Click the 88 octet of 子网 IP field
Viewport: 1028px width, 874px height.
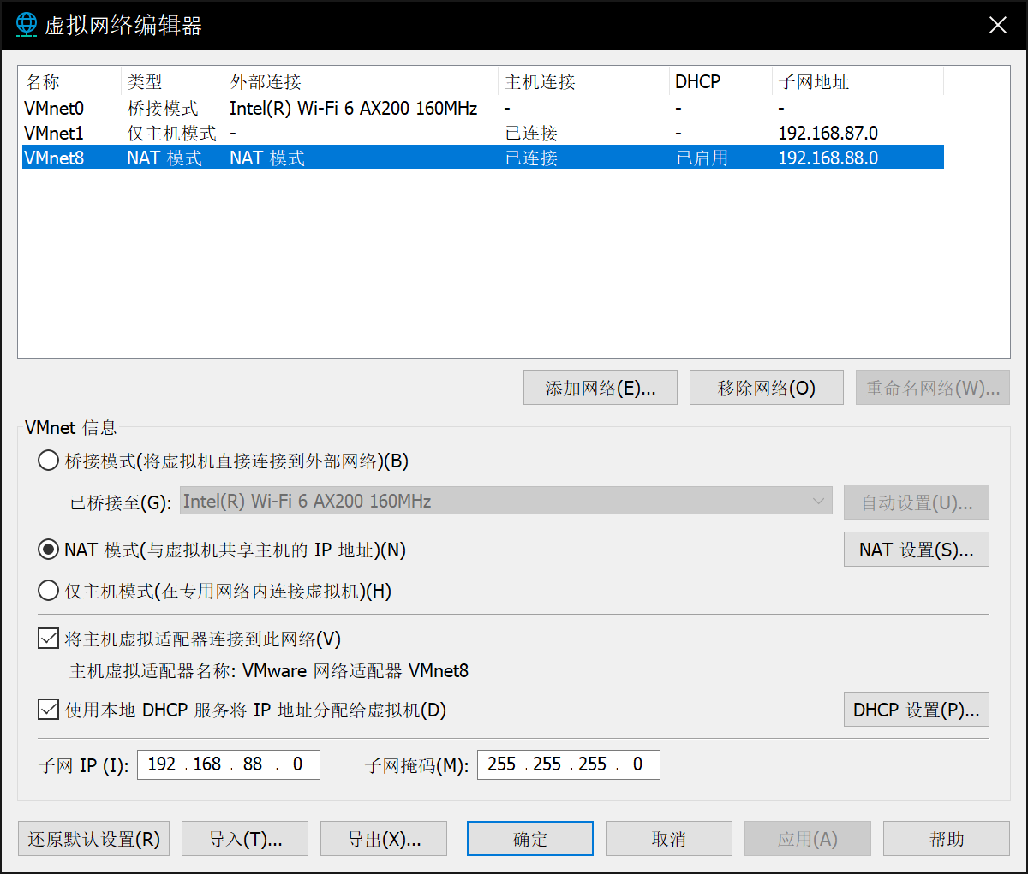tap(253, 764)
